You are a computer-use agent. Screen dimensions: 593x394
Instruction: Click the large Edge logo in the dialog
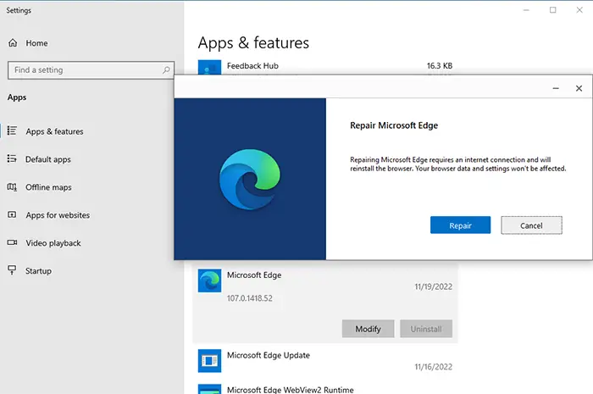(x=250, y=180)
